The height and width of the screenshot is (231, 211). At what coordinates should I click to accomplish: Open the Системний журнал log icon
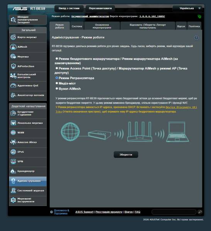coord(13,191)
